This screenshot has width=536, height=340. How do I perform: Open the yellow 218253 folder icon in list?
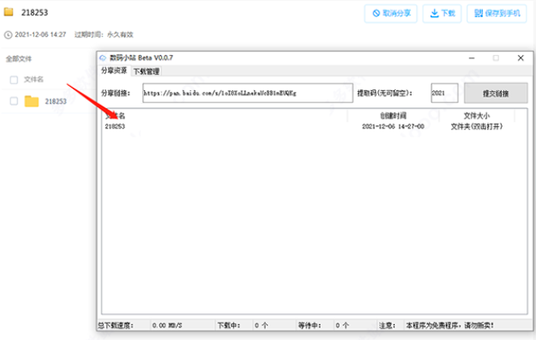coord(32,101)
